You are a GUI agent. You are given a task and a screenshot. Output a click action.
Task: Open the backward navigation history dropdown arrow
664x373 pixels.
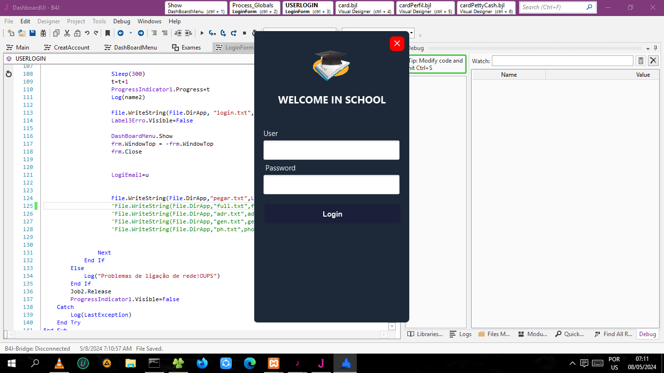click(x=130, y=33)
